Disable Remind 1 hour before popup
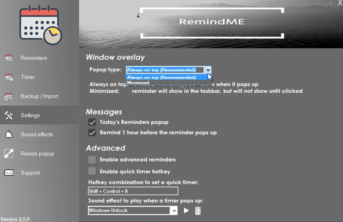 [92, 132]
